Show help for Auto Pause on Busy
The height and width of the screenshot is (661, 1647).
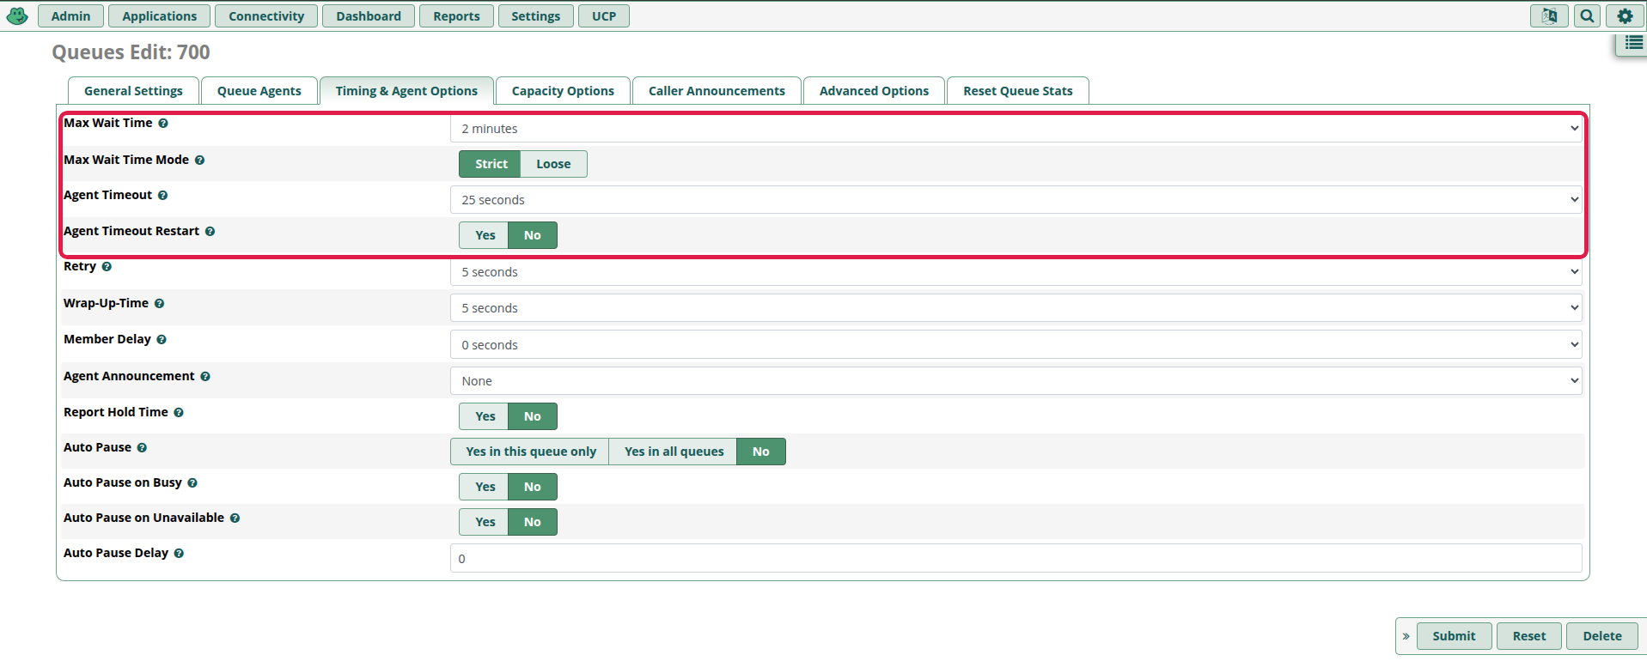pos(192,483)
